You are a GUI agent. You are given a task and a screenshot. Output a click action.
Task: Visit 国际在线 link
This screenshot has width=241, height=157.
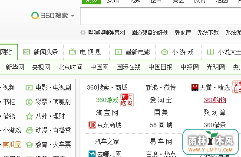coord(129,67)
